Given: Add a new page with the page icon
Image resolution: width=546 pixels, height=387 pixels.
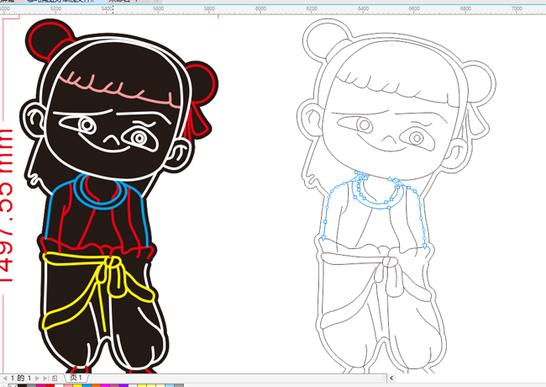Looking at the screenshot, I should (x=55, y=379).
